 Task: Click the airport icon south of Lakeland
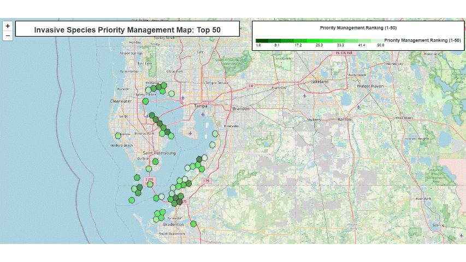(304, 96)
